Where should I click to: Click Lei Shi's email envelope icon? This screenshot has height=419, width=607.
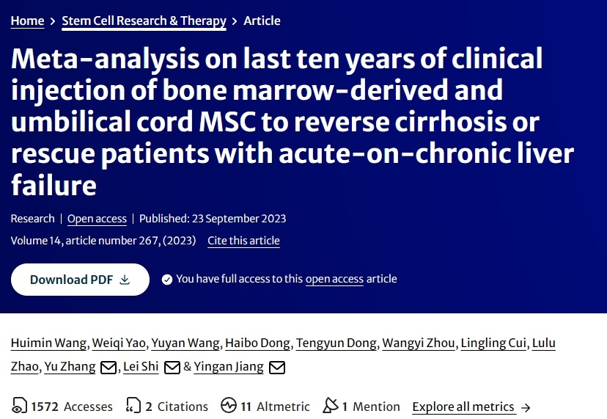172,368
